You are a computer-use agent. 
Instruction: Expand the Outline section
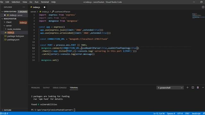coord(7,110)
